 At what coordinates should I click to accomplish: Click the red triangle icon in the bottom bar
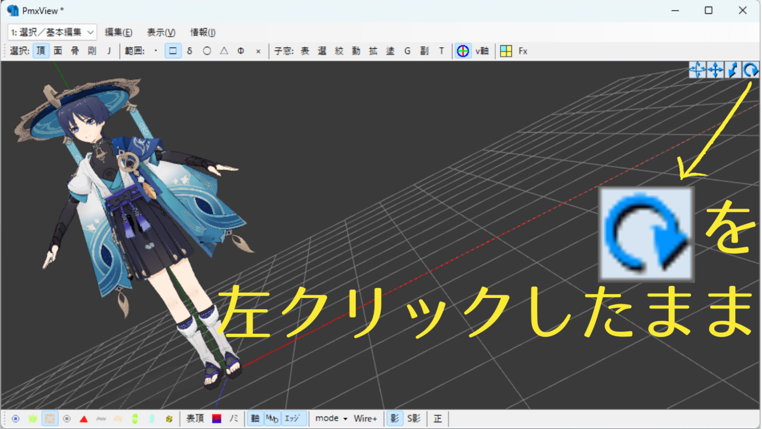coord(84,418)
